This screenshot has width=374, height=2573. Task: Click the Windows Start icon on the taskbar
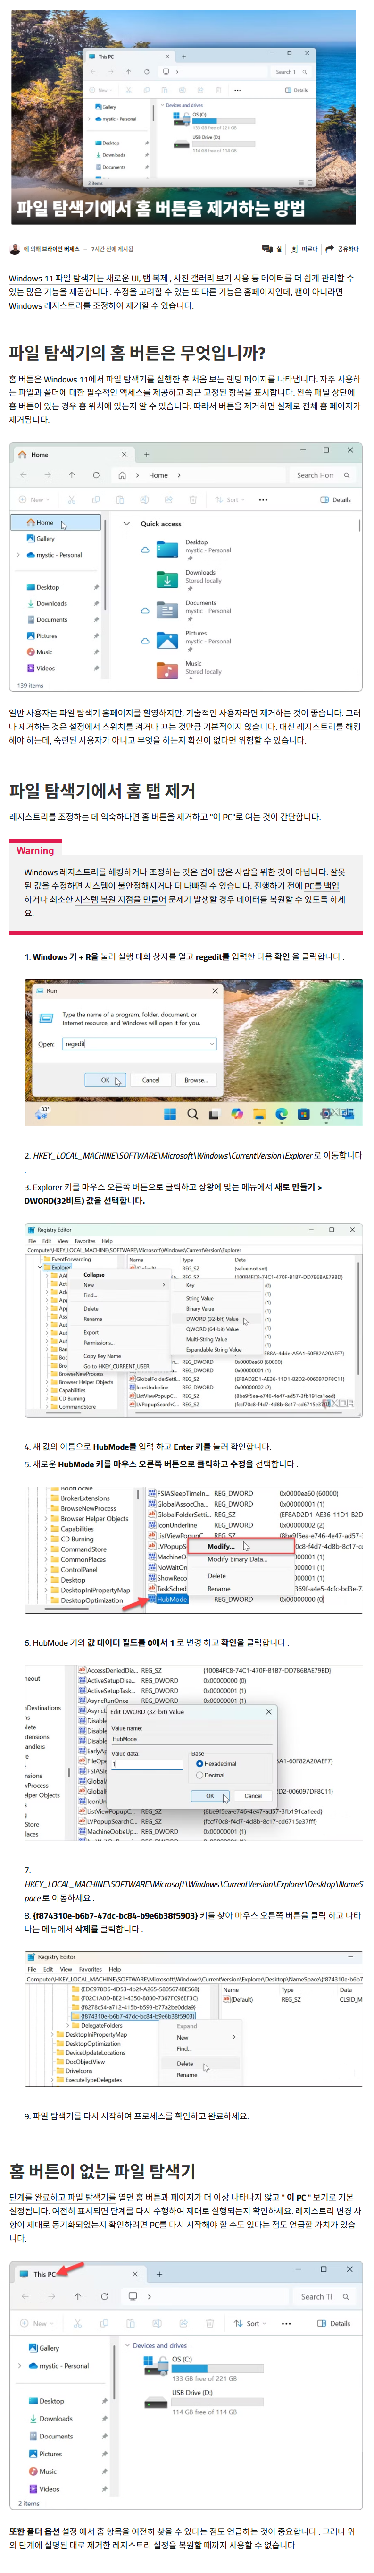coord(171,1114)
